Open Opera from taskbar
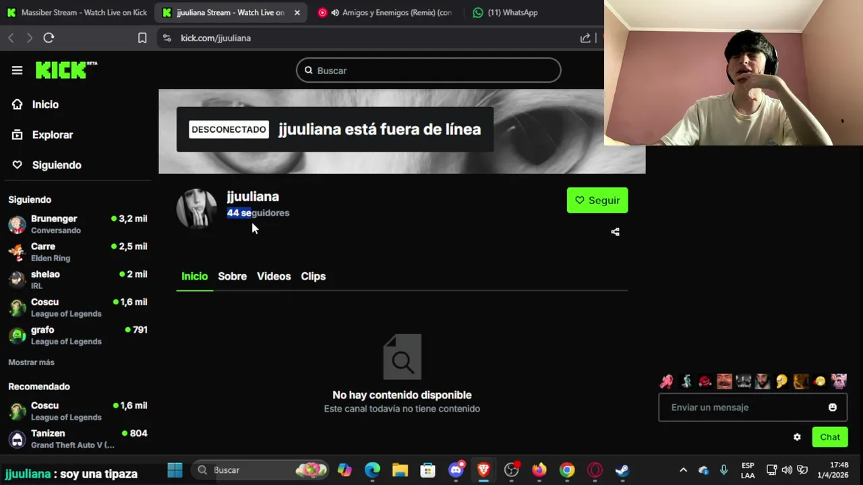The image size is (863, 485). coord(595,470)
